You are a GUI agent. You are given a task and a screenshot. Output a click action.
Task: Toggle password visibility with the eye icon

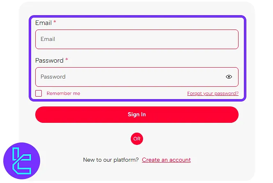(229, 77)
